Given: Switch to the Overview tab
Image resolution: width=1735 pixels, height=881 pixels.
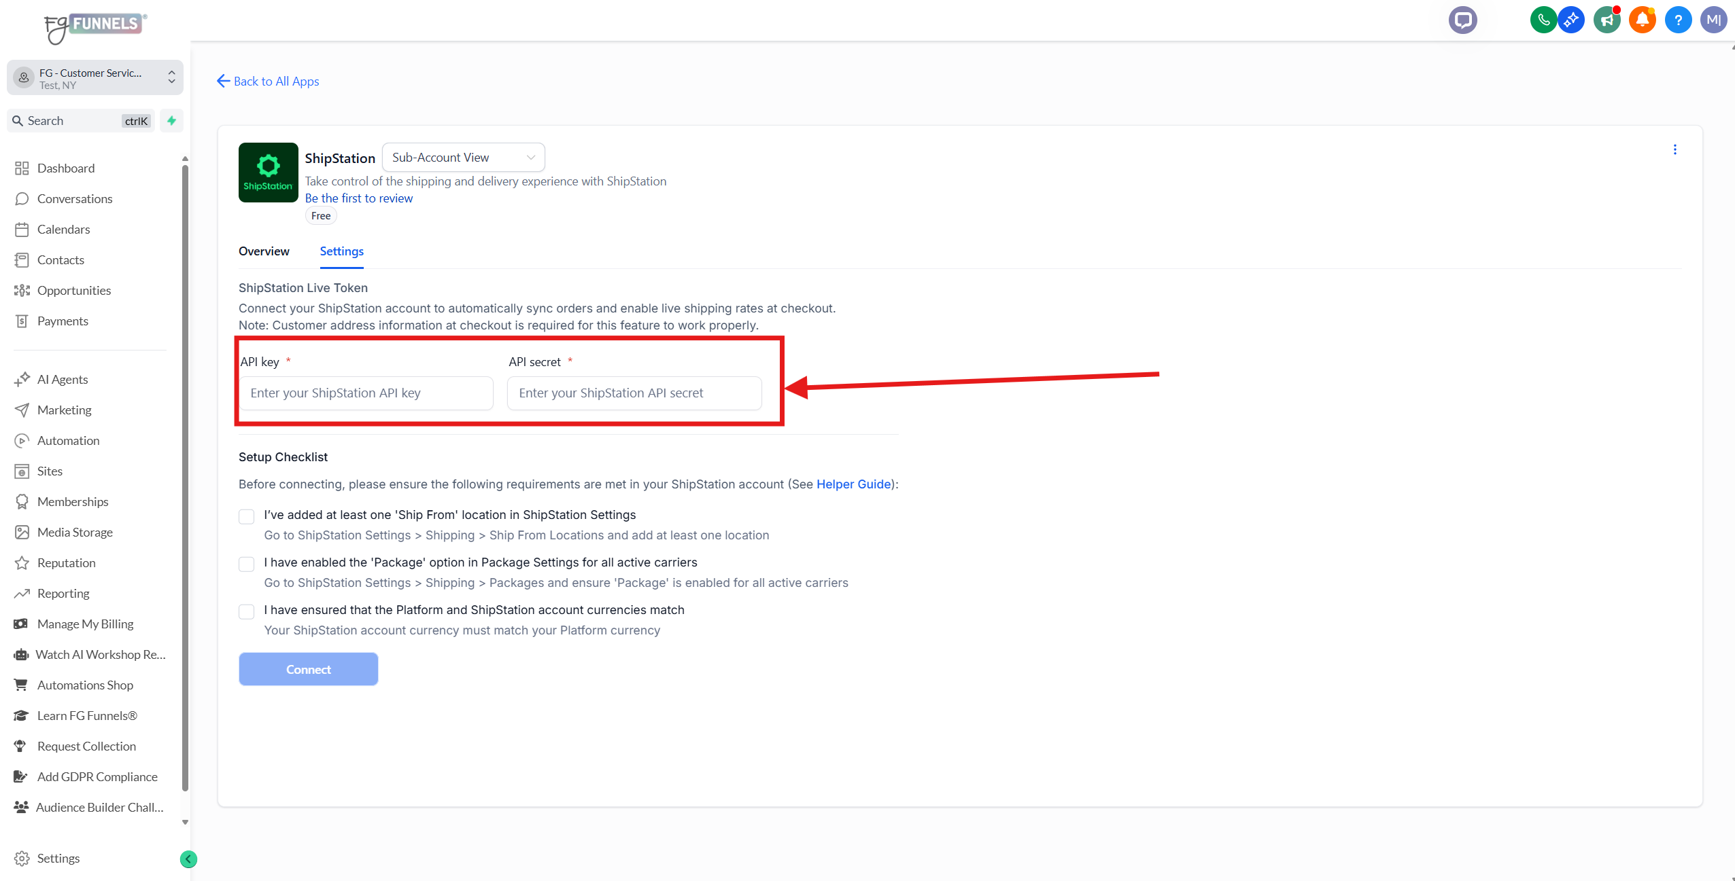Looking at the screenshot, I should [264, 251].
